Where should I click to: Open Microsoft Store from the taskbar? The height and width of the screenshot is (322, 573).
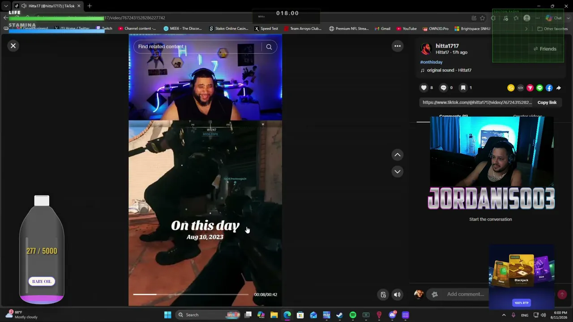click(x=300, y=315)
